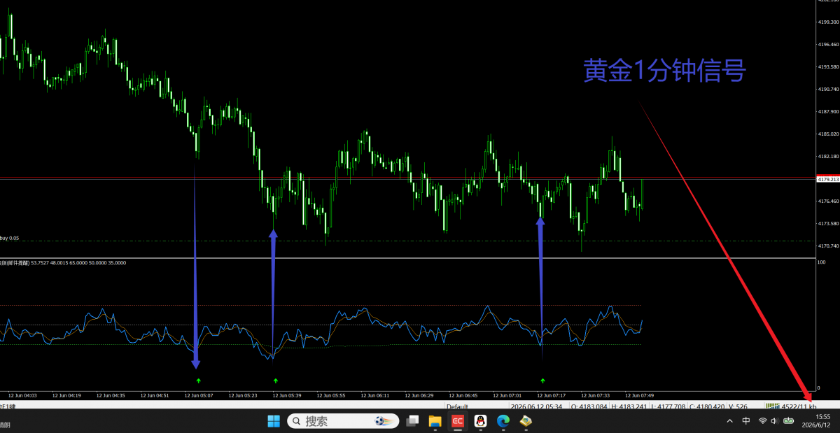Switch to the trading terminal taskbar icon
Viewport: 840px width, 433px height.
(x=525, y=421)
